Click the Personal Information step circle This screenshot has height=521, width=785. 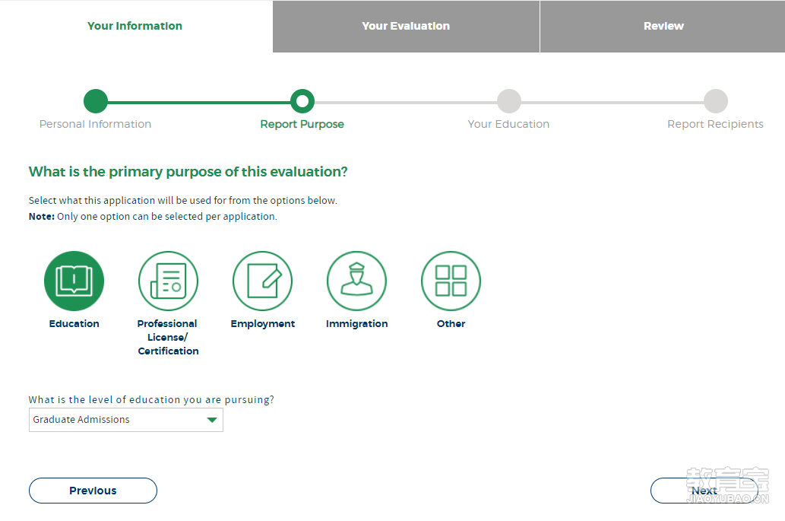(96, 101)
